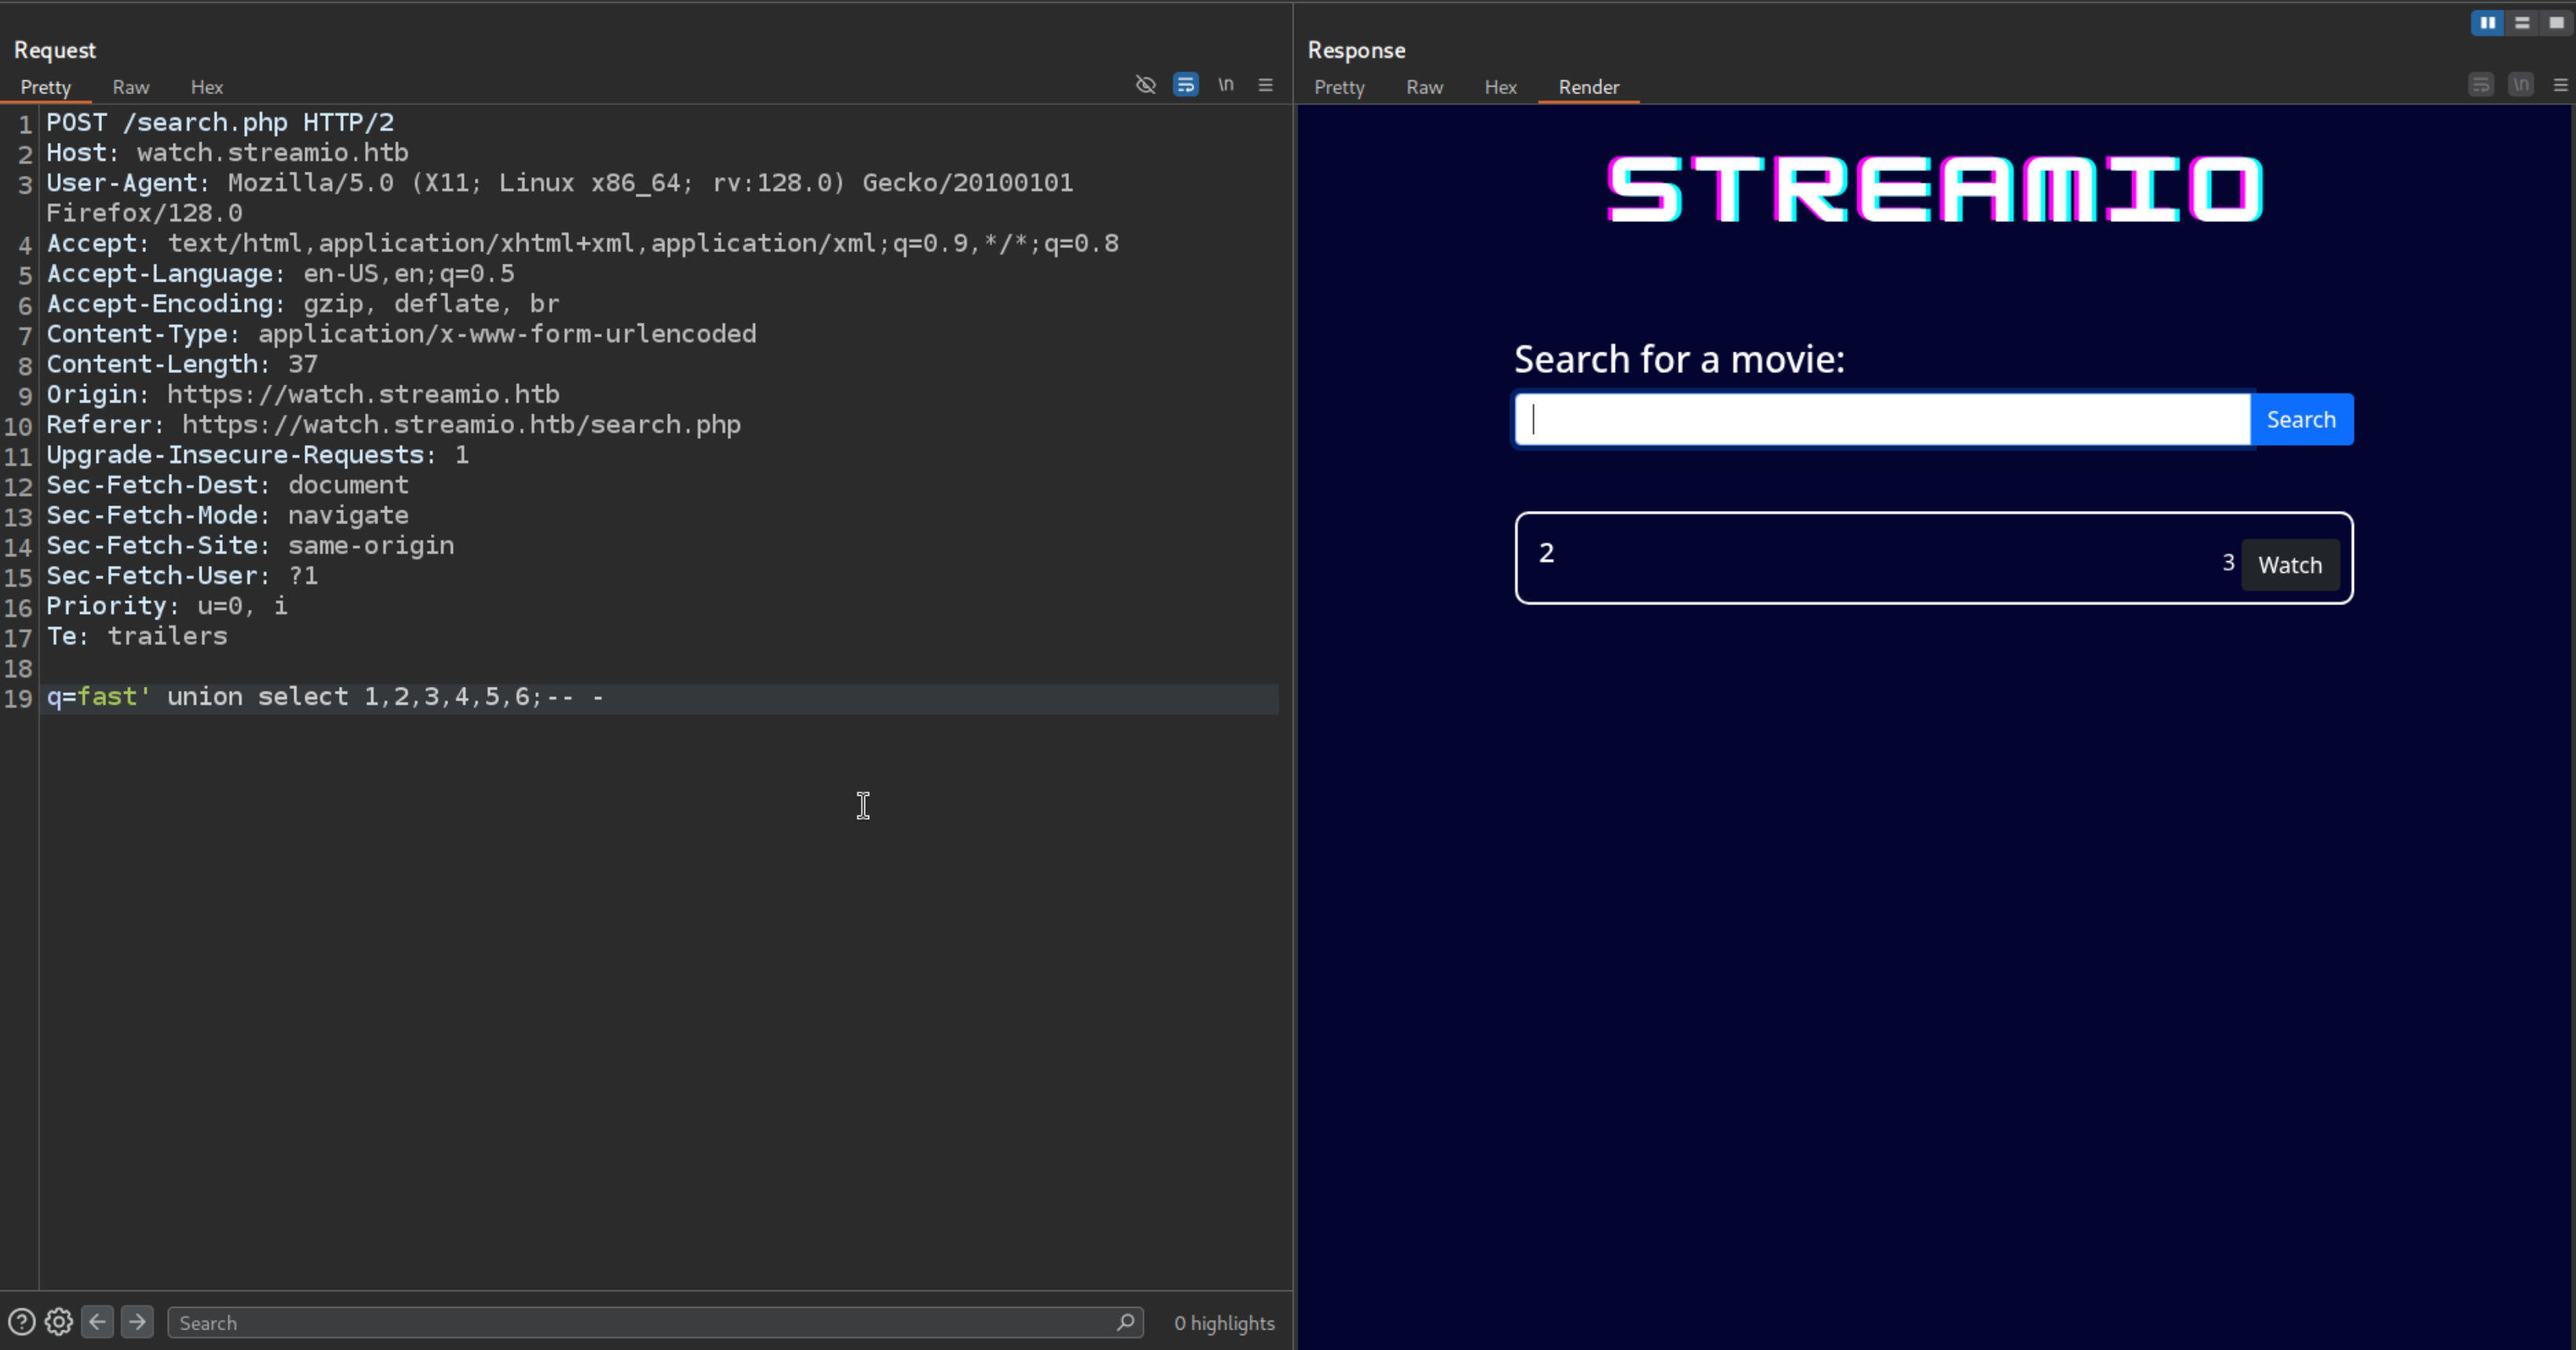Switch request view to Hex tab
The width and height of the screenshot is (2576, 1350).
(207, 87)
